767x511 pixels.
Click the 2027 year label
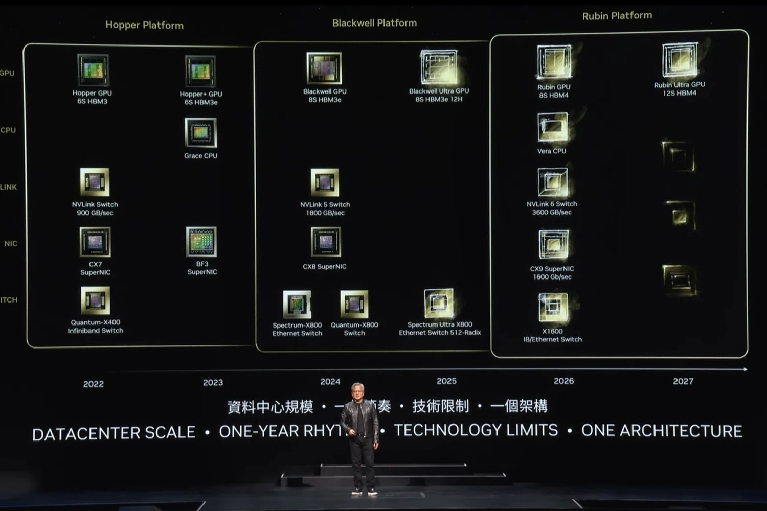(683, 381)
